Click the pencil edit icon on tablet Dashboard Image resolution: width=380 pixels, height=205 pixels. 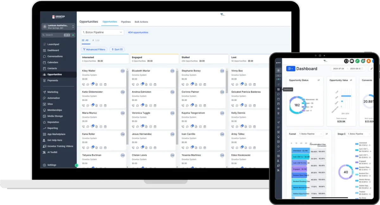[x=371, y=69]
